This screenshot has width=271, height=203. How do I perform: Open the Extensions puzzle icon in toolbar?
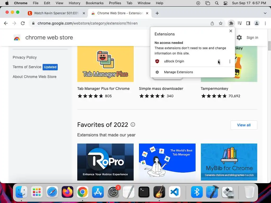pos(231,23)
